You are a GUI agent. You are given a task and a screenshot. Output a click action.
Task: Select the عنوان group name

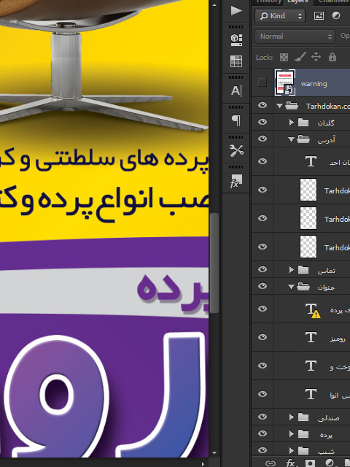(x=326, y=287)
